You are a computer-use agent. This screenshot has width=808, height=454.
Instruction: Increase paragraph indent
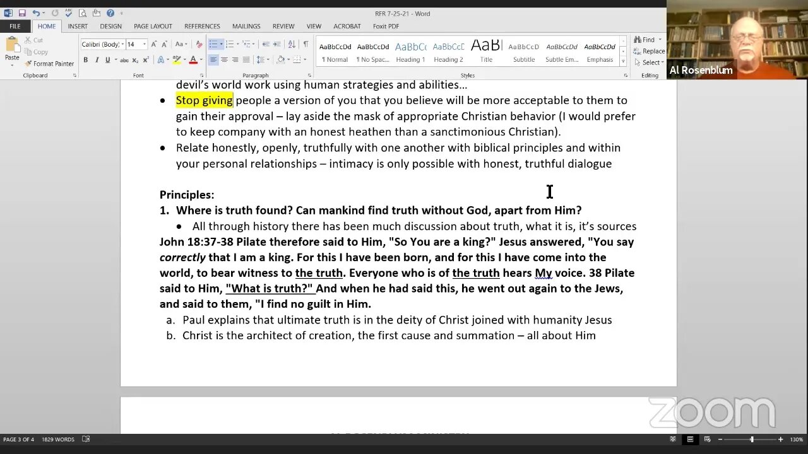[x=277, y=44]
